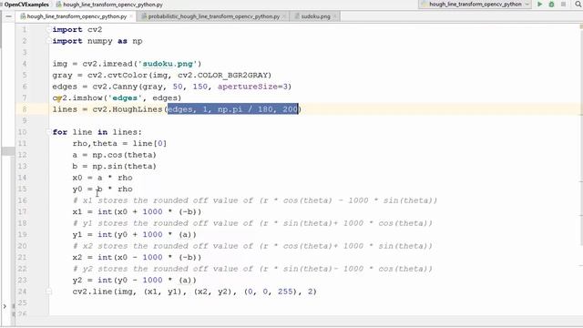Click 'x1 = int(x0 + 1000 * (-b))' line
This screenshot has height=328, width=583.
pos(137,211)
